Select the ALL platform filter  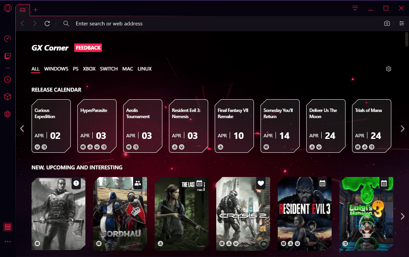[35, 69]
